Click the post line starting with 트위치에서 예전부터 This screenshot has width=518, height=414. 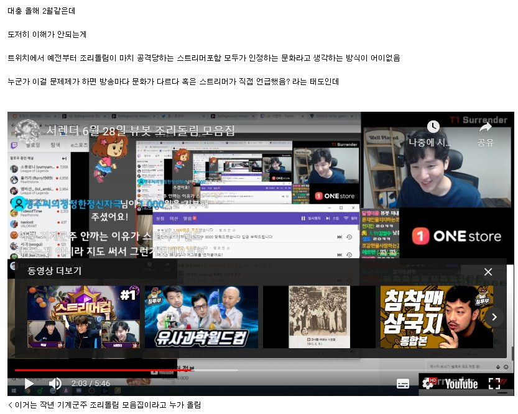pyautogui.click(x=204, y=58)
